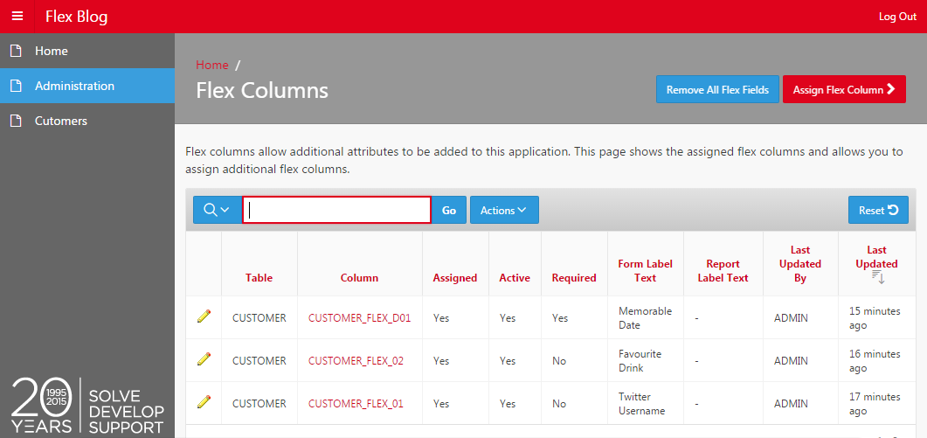Screen dimensions: 927x438
Task: Log Out of the application
Action: point(896,17)
